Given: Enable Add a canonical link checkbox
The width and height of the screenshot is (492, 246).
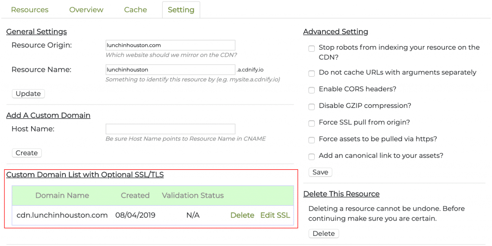Looking at the screenshot, I should point(312,156).
